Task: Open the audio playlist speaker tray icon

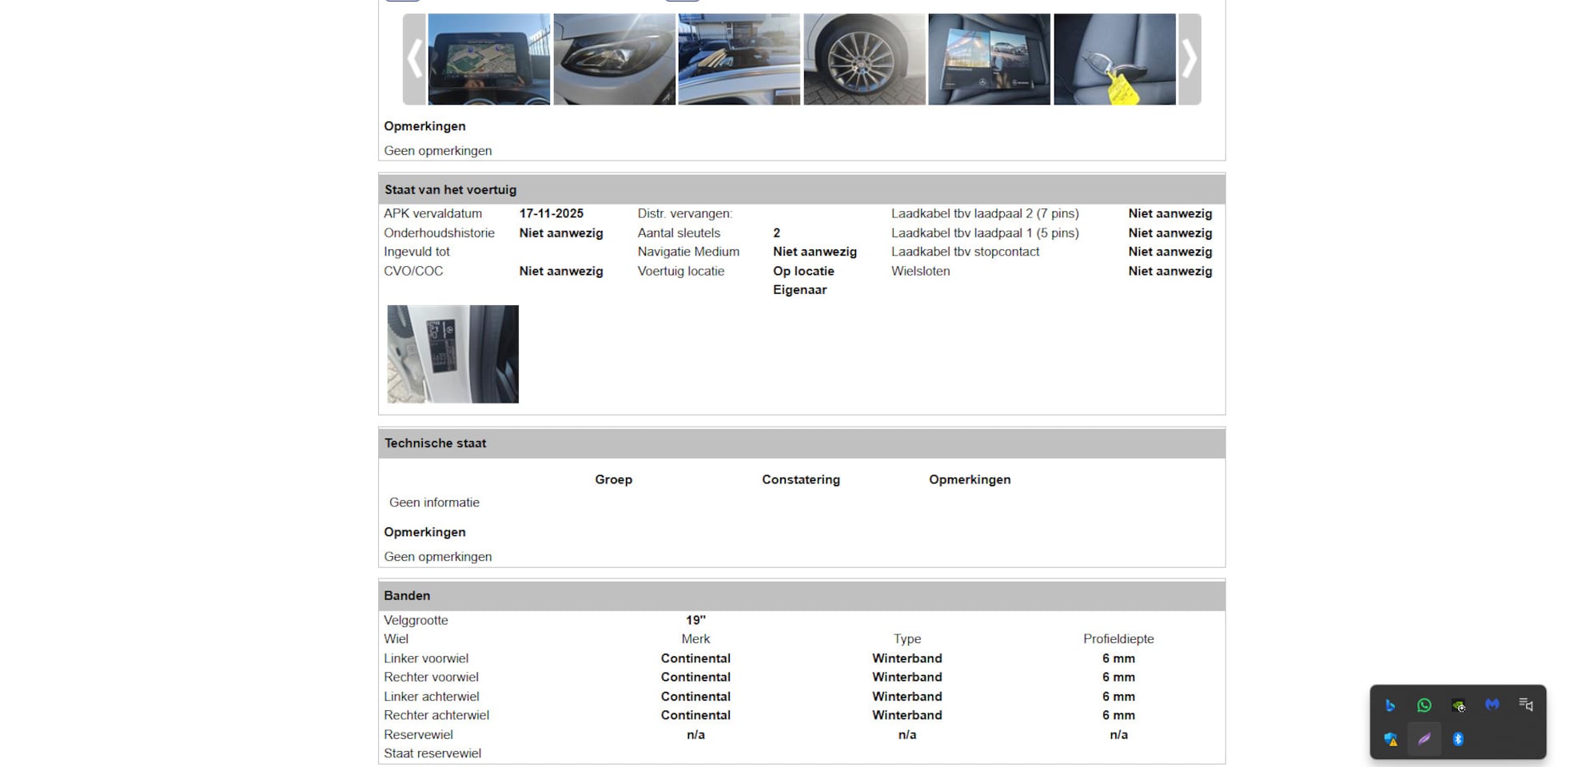Action: coord(1525,705)
